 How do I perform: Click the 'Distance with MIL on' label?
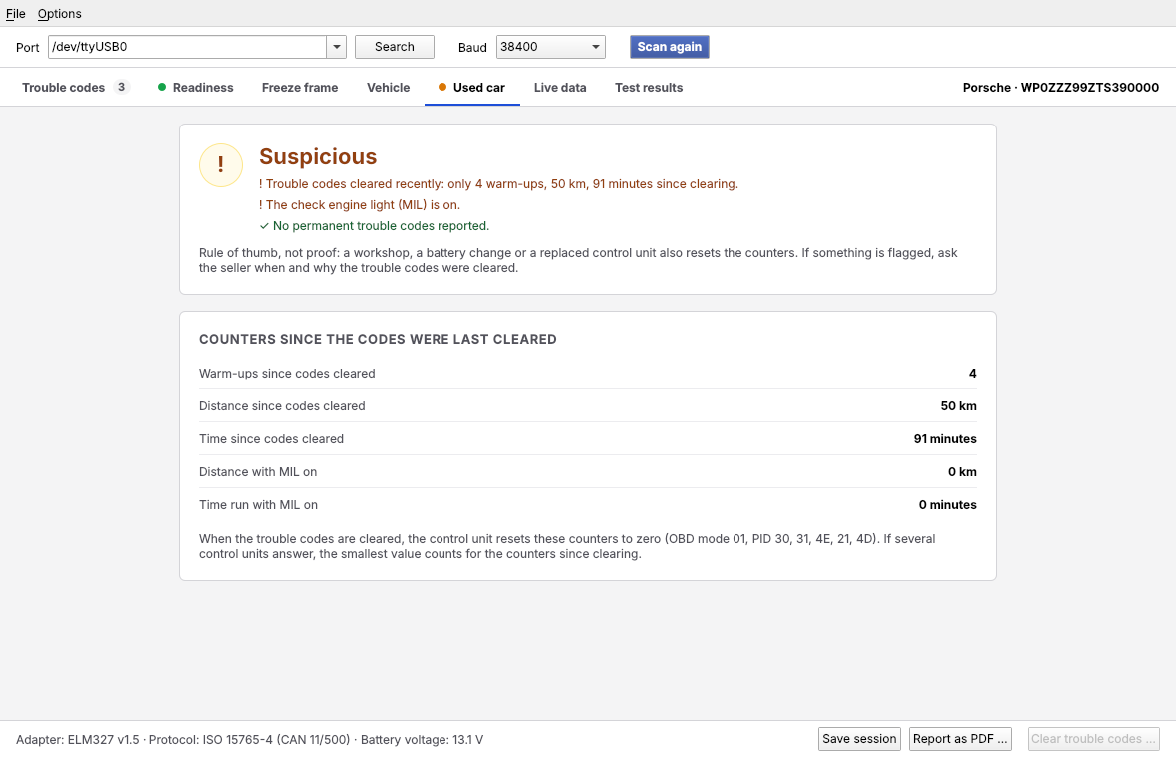point(258,472)
